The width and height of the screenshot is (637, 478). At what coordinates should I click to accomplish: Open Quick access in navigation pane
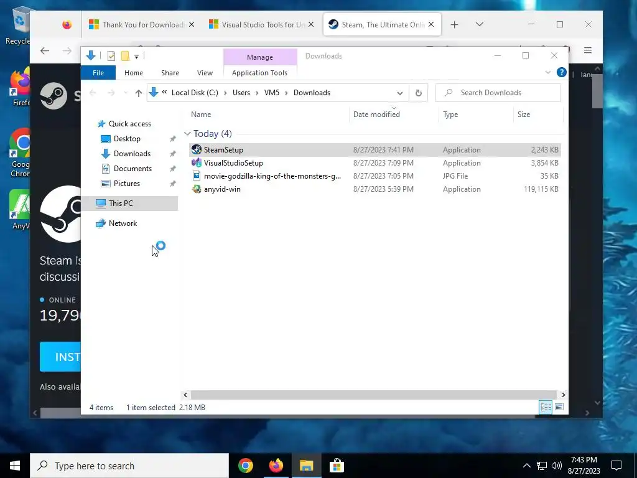pyautogui.click(x=124, y=124)
